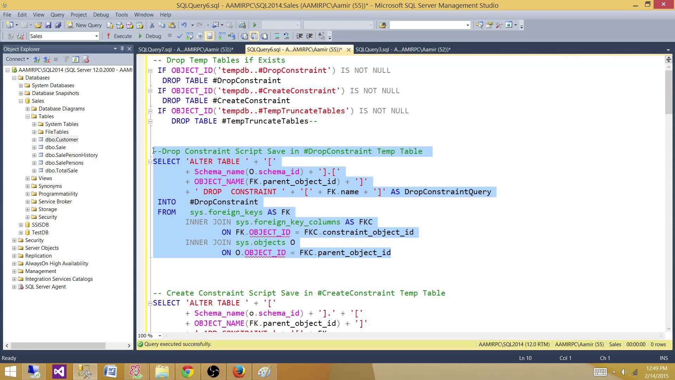Image resolution: width=675 pixels, height=380 pixels.
Task: Select dbo.SalePersonHistory table in tree
Action: (x=71, y=155)
